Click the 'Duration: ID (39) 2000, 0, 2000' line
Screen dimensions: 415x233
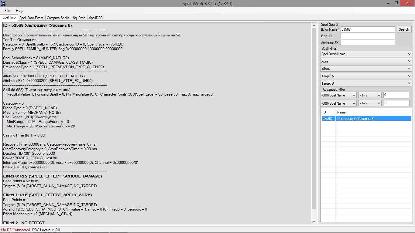29,154
